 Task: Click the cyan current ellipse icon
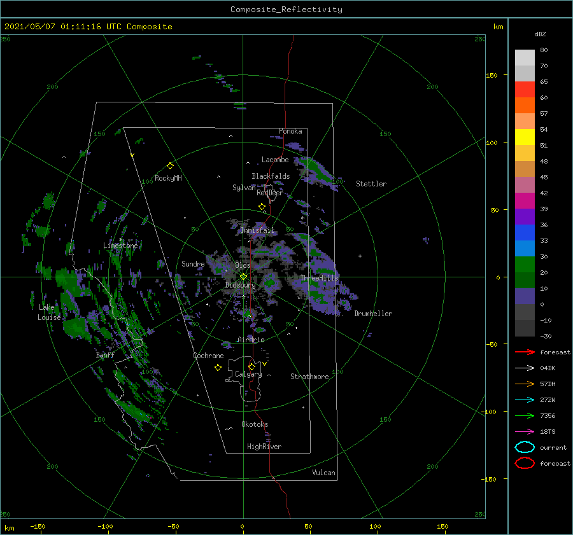point(525,447)
